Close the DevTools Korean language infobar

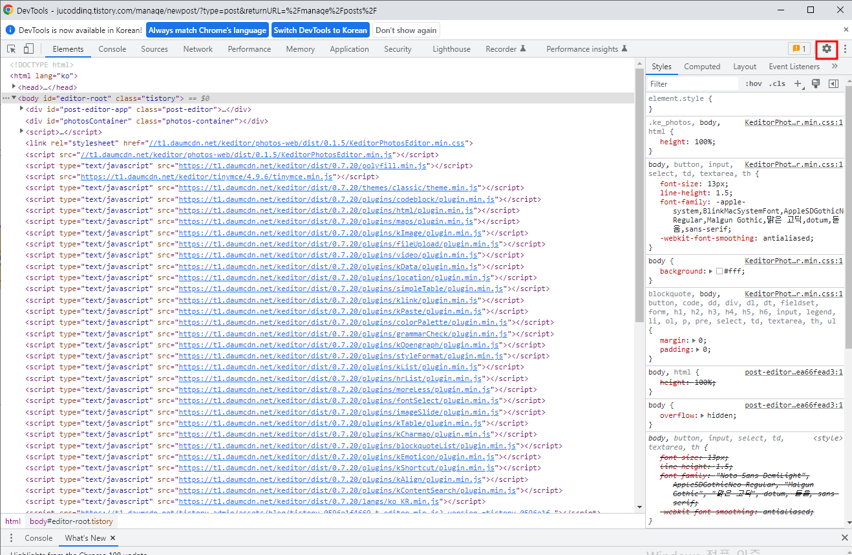[x=846, y=30]
